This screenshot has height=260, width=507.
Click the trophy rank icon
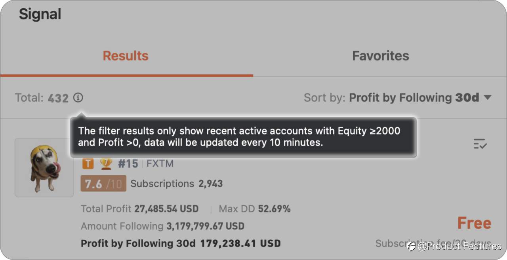click(x=106, y=163)
